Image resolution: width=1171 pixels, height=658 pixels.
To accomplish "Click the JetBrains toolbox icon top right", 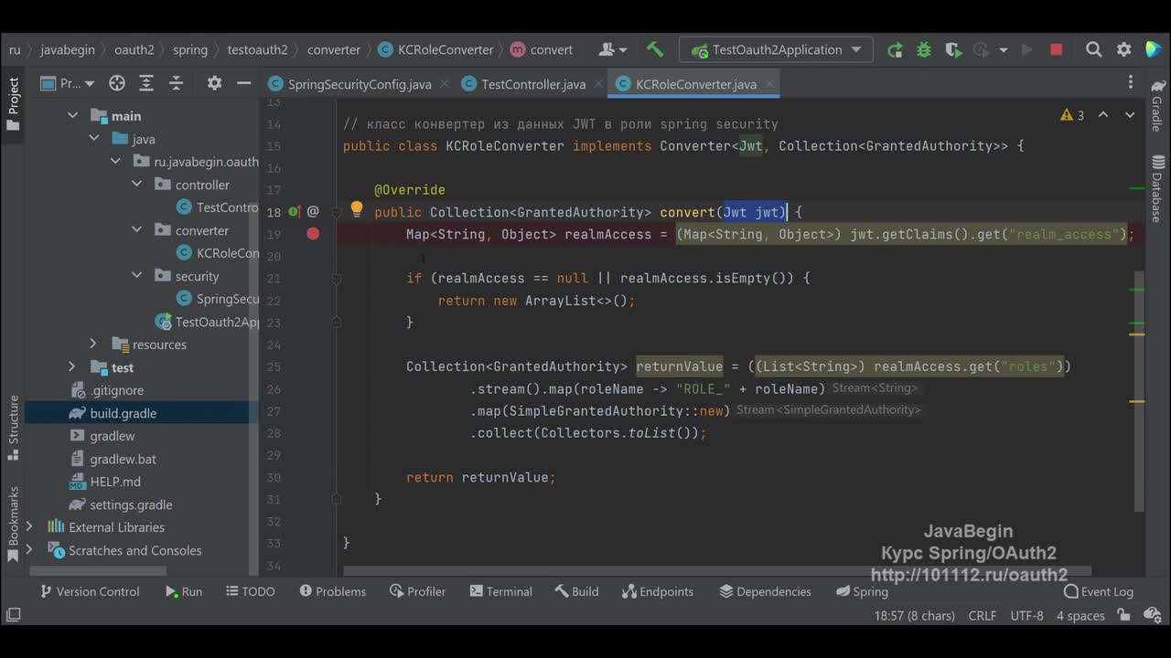I will pyautogui.click(x=1153, y=49).
